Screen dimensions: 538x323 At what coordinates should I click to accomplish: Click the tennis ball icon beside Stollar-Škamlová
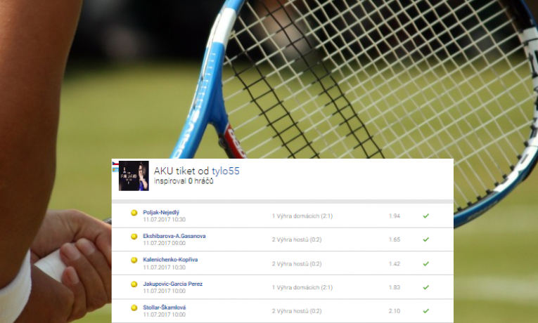pyautogui.click(x=134, y=308)
